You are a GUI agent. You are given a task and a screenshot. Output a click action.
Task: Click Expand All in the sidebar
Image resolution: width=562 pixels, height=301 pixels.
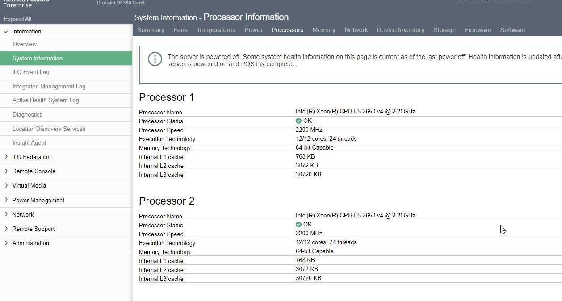click(x=17, y=19)
